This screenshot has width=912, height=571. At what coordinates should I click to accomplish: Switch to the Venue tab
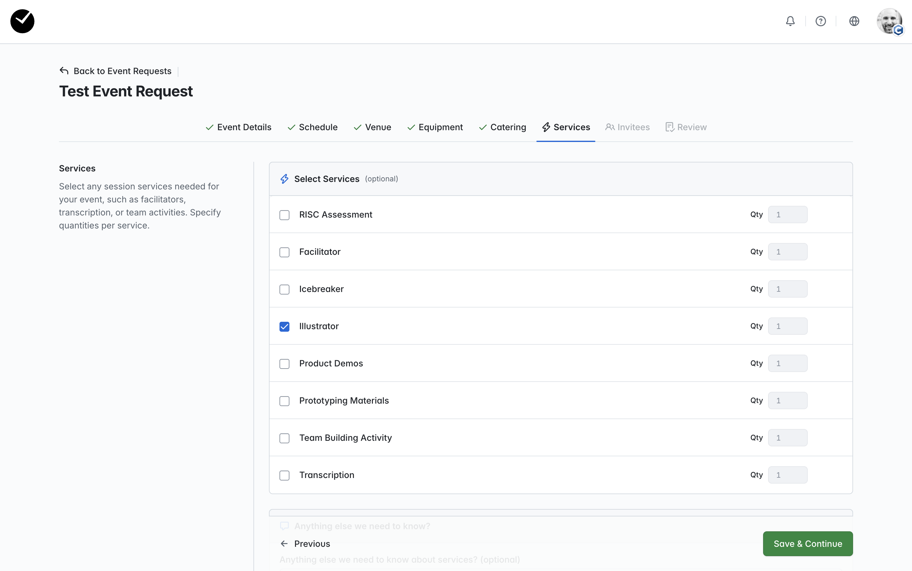373,127
